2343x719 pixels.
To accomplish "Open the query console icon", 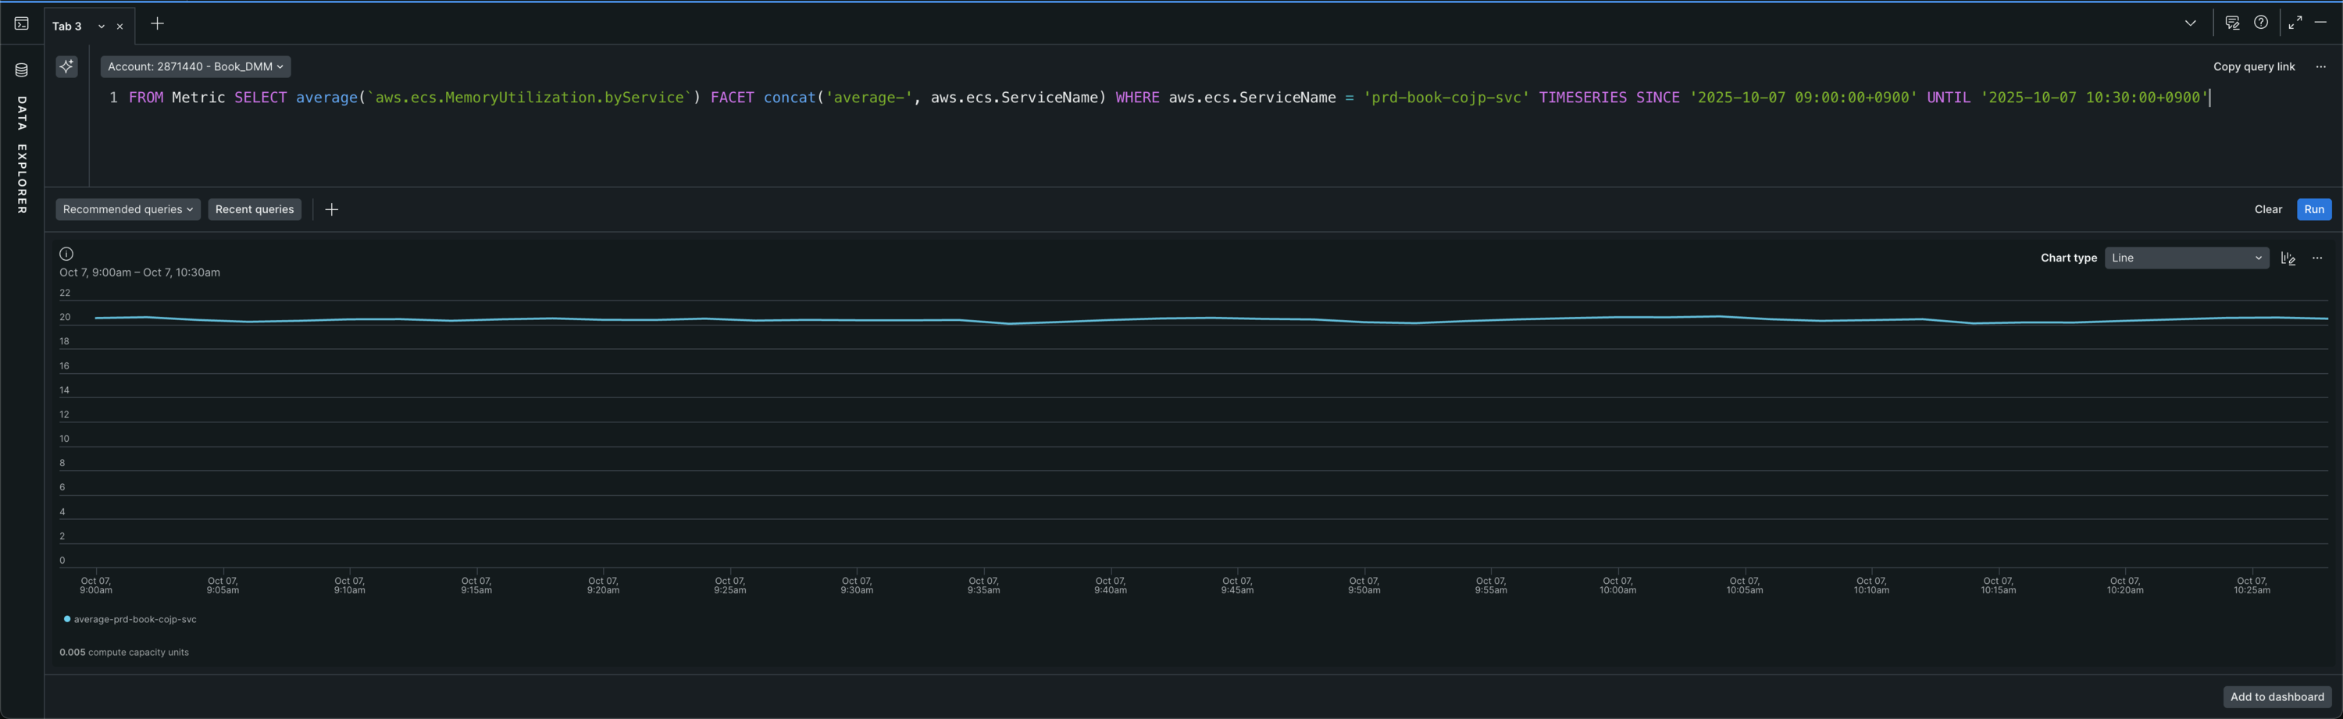I will point(22,23).
